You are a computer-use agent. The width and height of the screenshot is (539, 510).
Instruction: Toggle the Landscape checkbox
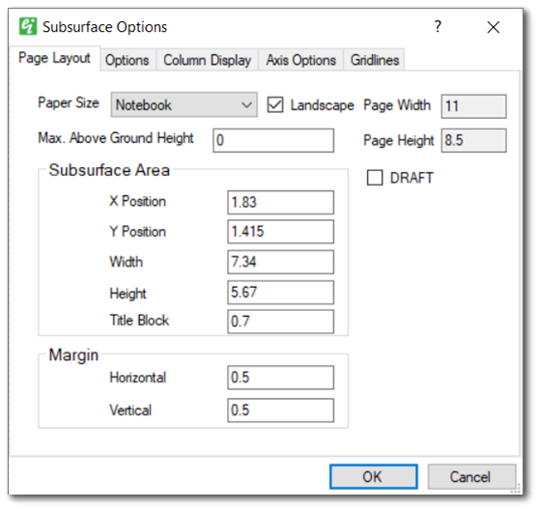tap(275, 105)
